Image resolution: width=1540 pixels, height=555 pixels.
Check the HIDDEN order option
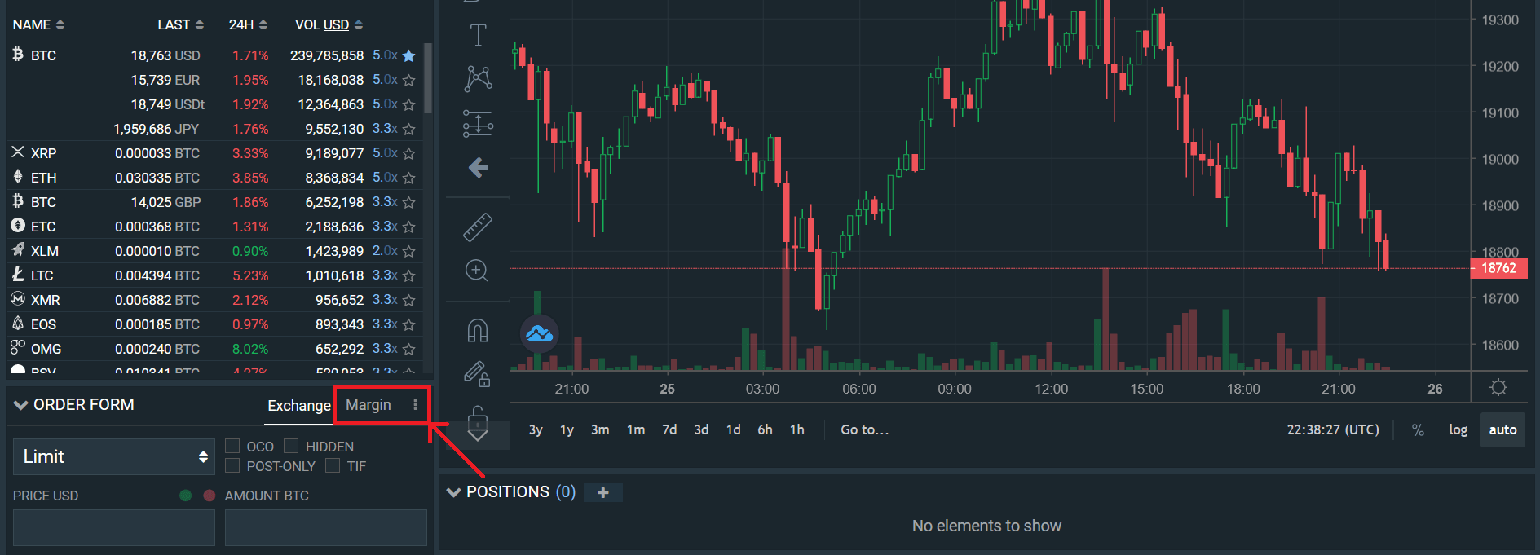[291, 446]
